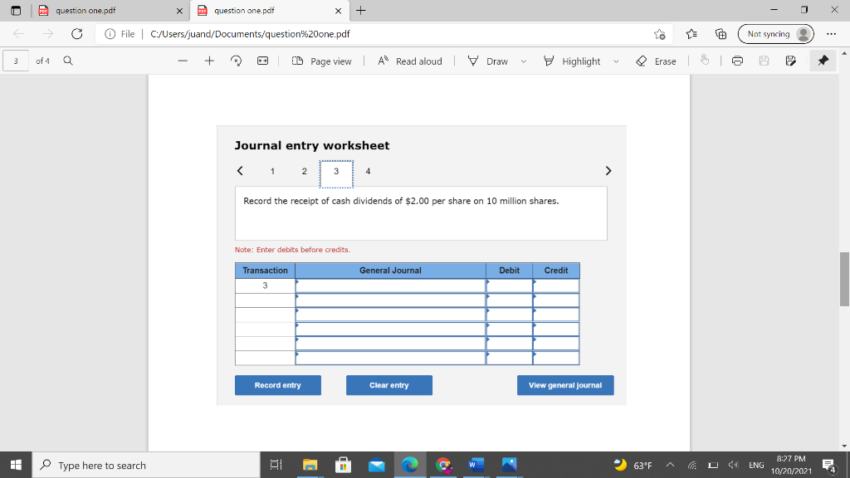Rotate the PDF page
The image size is (850, 478).
coord(236,61)
